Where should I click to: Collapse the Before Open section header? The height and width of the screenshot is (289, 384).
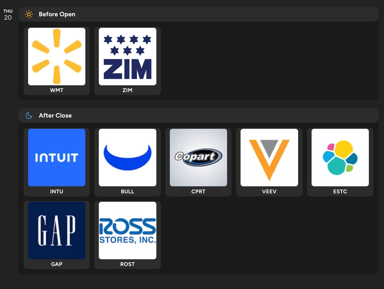click(198, 14)
